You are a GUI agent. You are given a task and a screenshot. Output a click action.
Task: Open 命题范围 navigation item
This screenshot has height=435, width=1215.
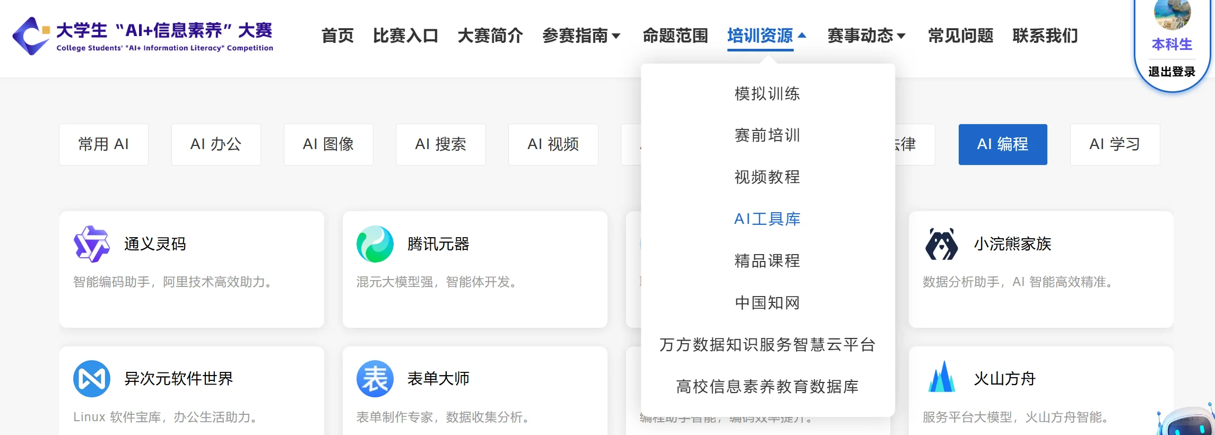pos(675,36)
